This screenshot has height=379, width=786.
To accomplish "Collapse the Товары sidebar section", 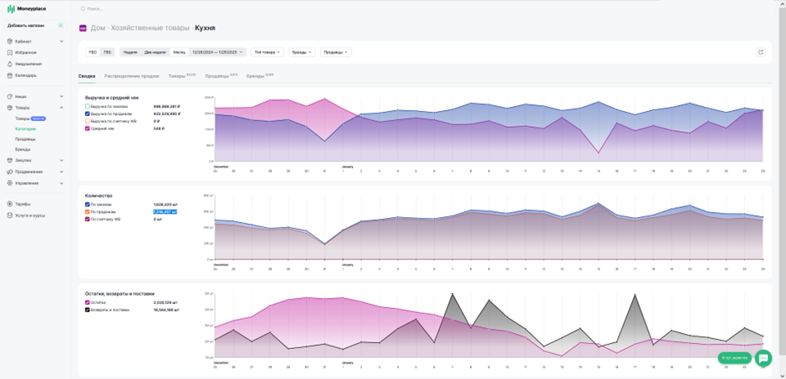I will [62, 108].
